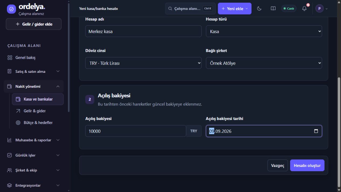
Task: Click the Günlük işler checkbox icon
Action: (10, 155)
